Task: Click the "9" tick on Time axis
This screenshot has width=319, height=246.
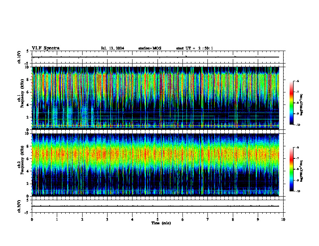Action: pyautogui.click(x=258, y=219)
